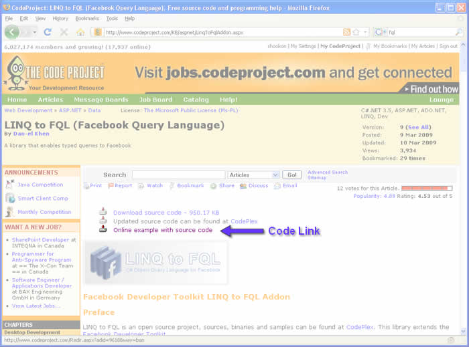Open the Bookmarks menu
This screenshot has width=469, height=347.
87,19
